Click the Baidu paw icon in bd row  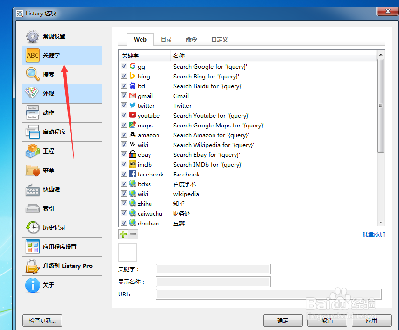(133, 86)
